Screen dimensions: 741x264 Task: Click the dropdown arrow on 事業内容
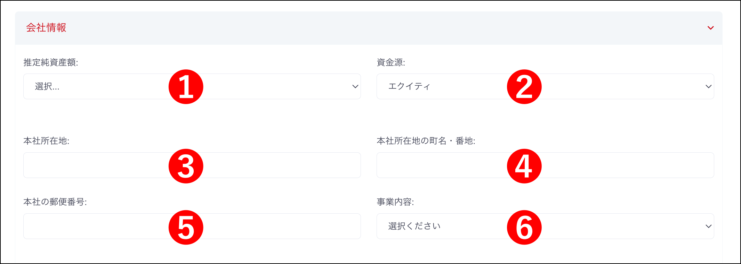708,226
